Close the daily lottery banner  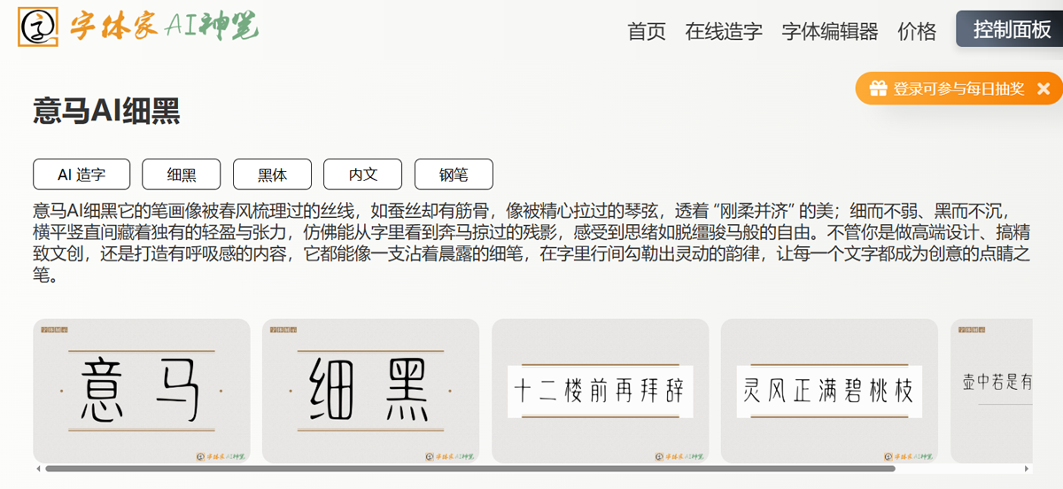[x=1044, y=89]
